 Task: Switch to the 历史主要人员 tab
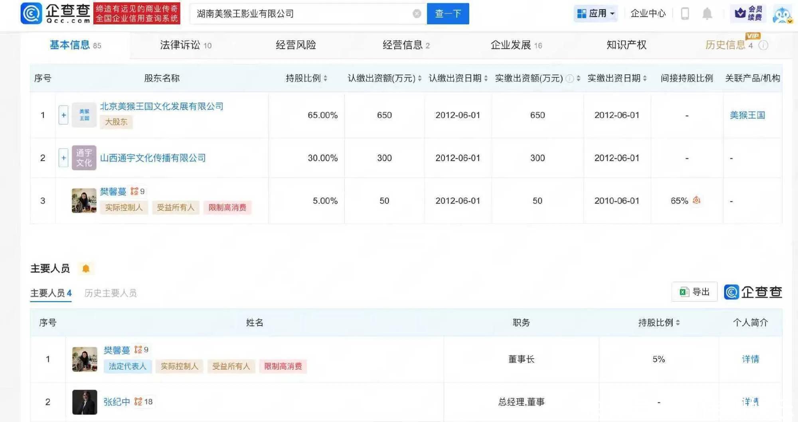coord(111,293)
